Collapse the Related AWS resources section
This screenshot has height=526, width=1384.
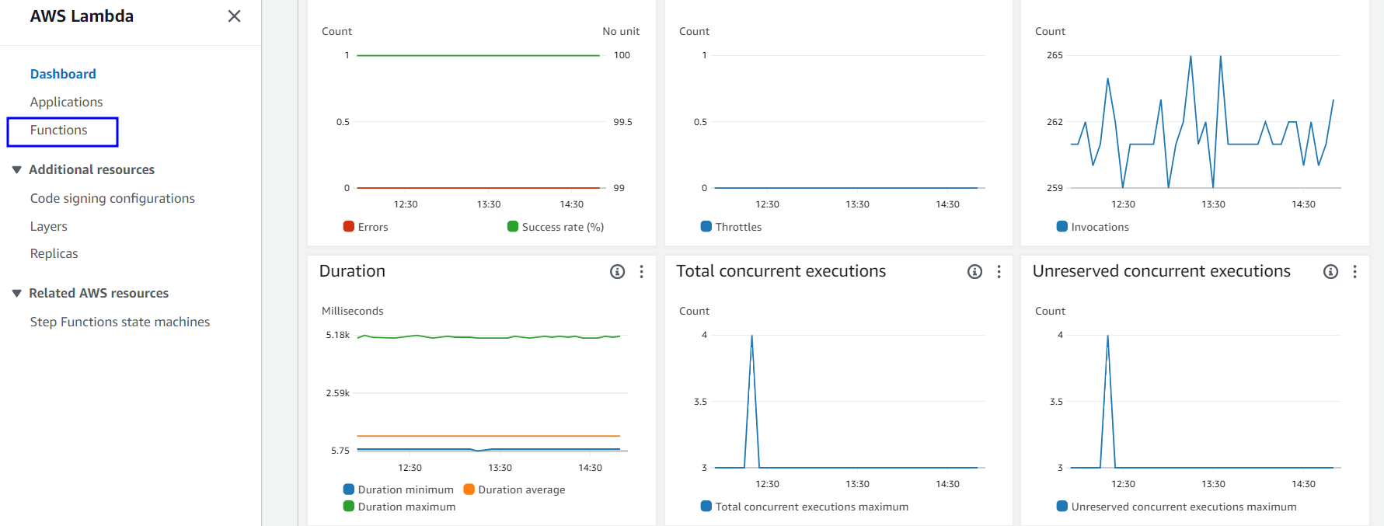[x=17, y=293]
